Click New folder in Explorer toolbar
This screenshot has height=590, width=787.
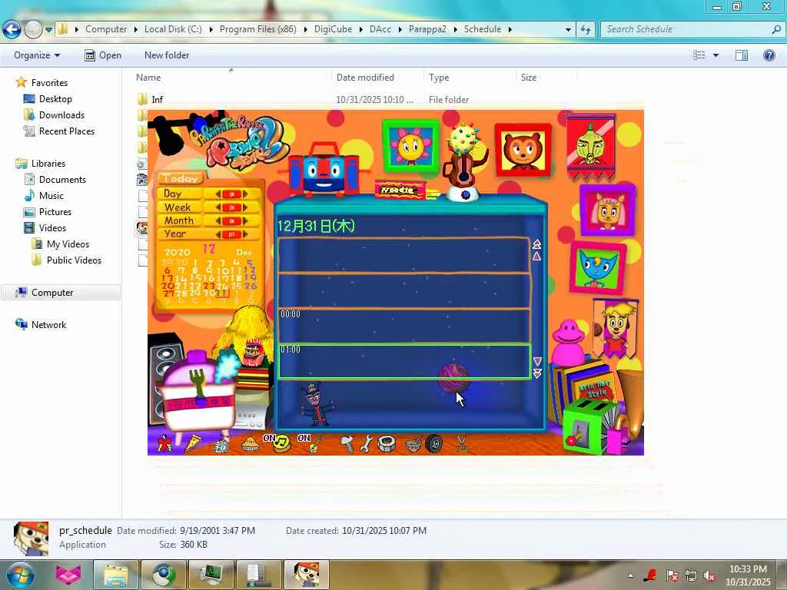tap(167, 55)
